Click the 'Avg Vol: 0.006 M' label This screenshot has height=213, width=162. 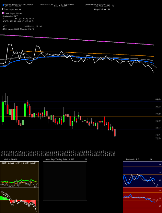click(x=104, y=6)
